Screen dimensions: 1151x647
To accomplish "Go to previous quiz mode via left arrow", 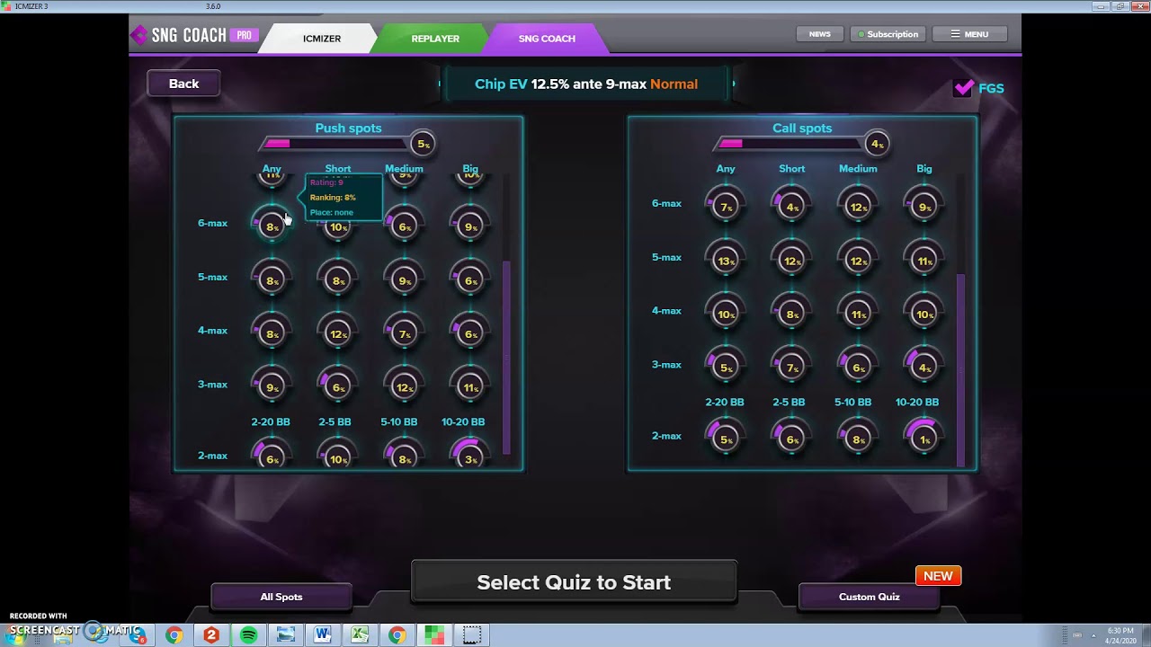I will tap(441, 84).
